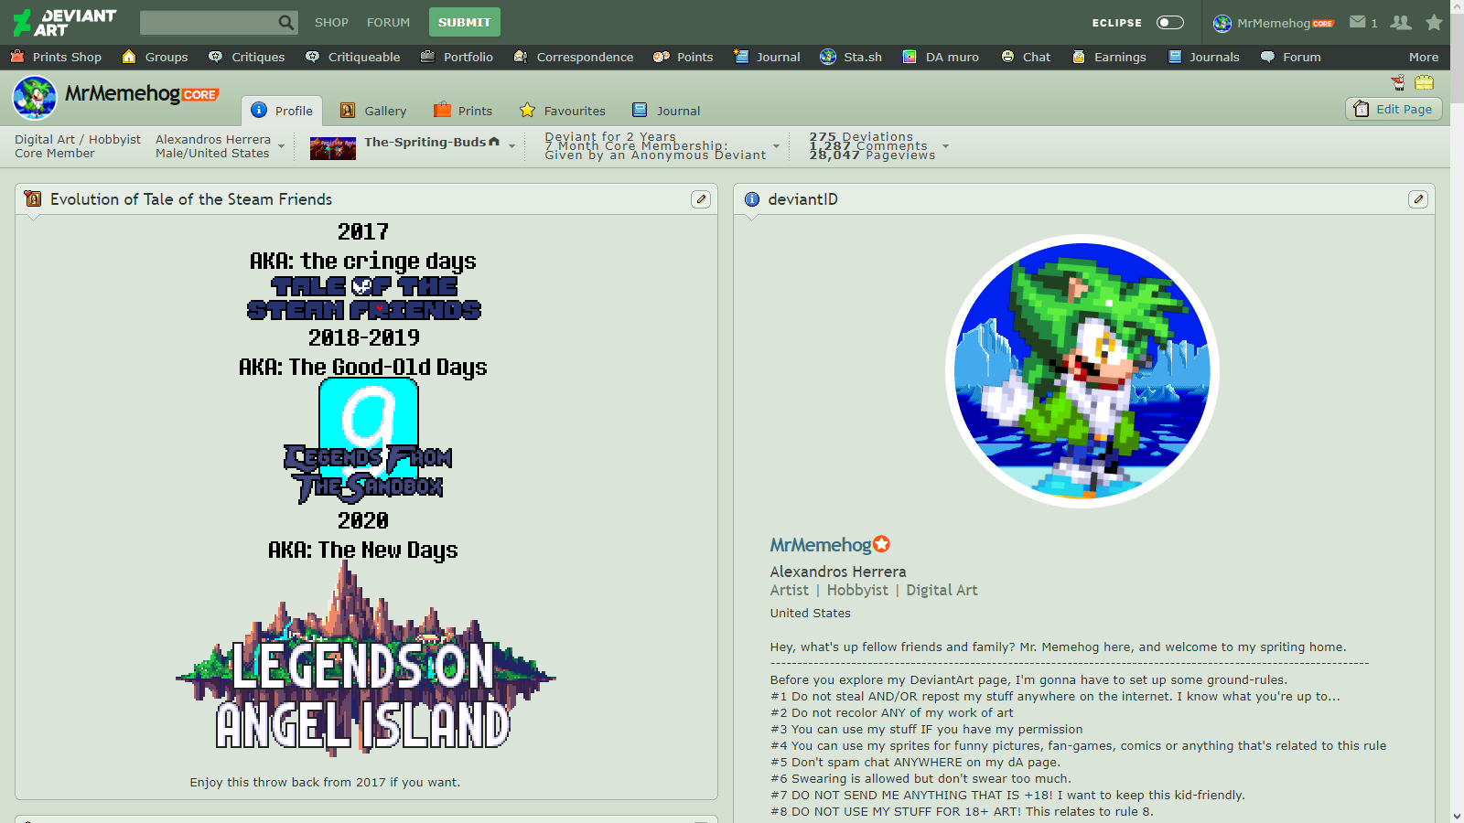Click the Critiques icon
The height and width of the screenshot is (823, 1464).
coord(215,57)
